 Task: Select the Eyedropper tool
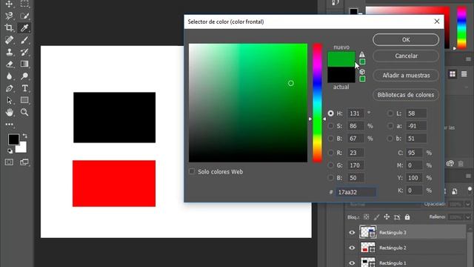(24, 28)
